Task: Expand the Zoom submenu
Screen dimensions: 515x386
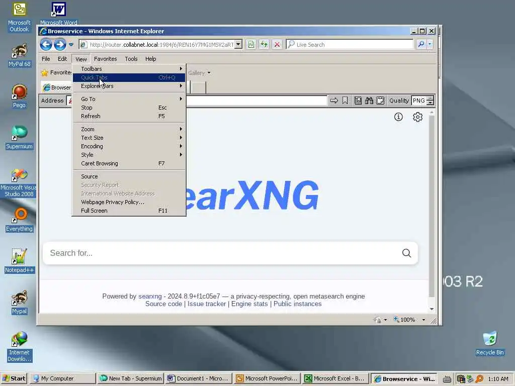Action: pos(129,129)
